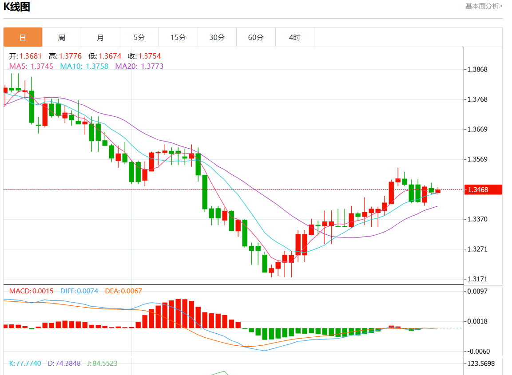512x375 pixels.
Task: Click the 1.3171 price axis label
Action: click(x=477, y=279)
